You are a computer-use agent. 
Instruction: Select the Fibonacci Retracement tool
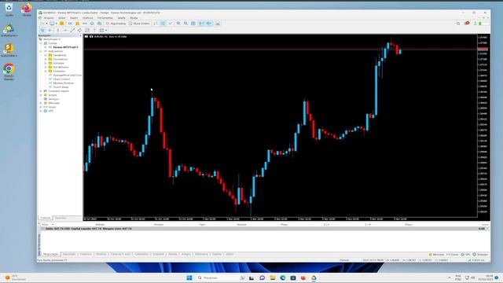click(x=87, y=30)
